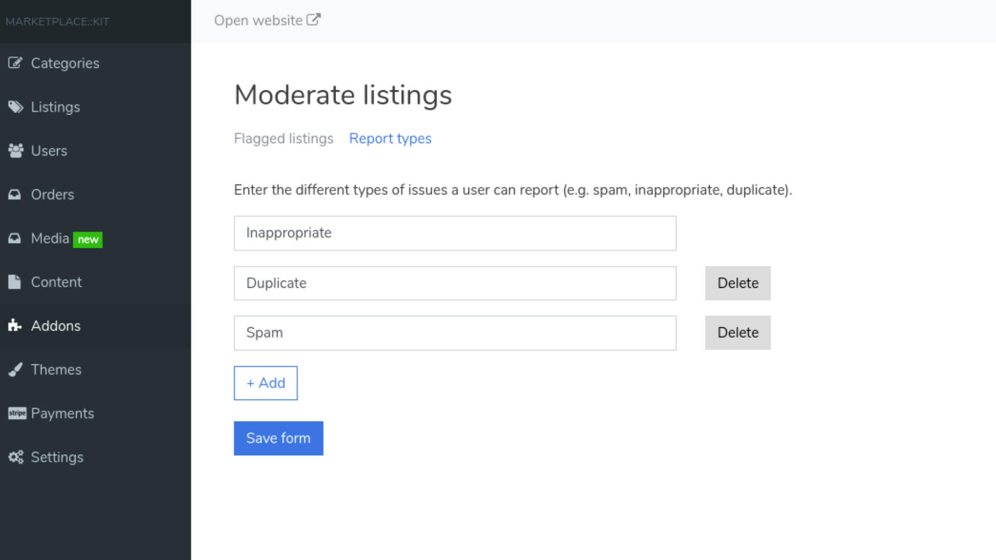Delete the Duplicate report type

(x=737, y=283)
